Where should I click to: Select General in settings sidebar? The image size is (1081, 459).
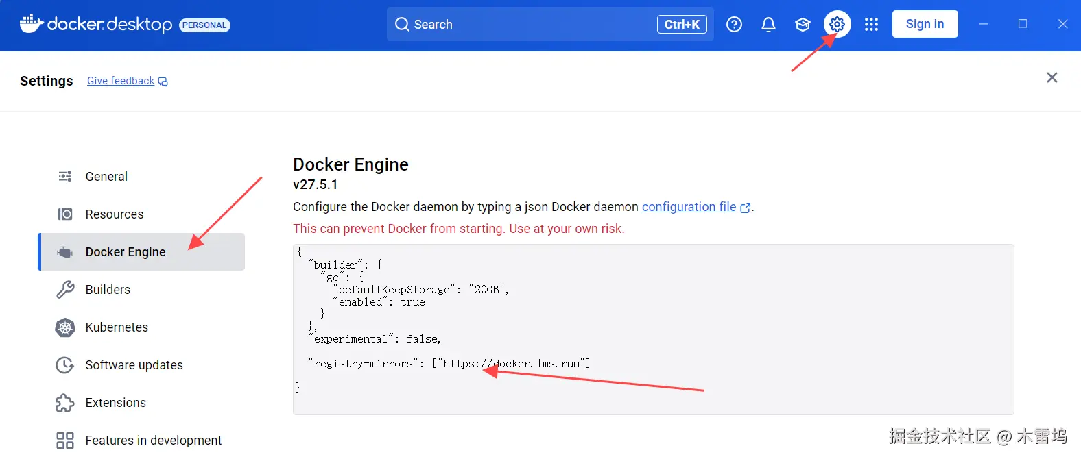coord(141,176)
